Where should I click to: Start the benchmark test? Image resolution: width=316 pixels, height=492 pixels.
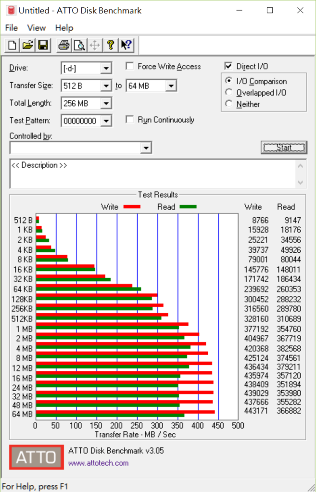284,148
